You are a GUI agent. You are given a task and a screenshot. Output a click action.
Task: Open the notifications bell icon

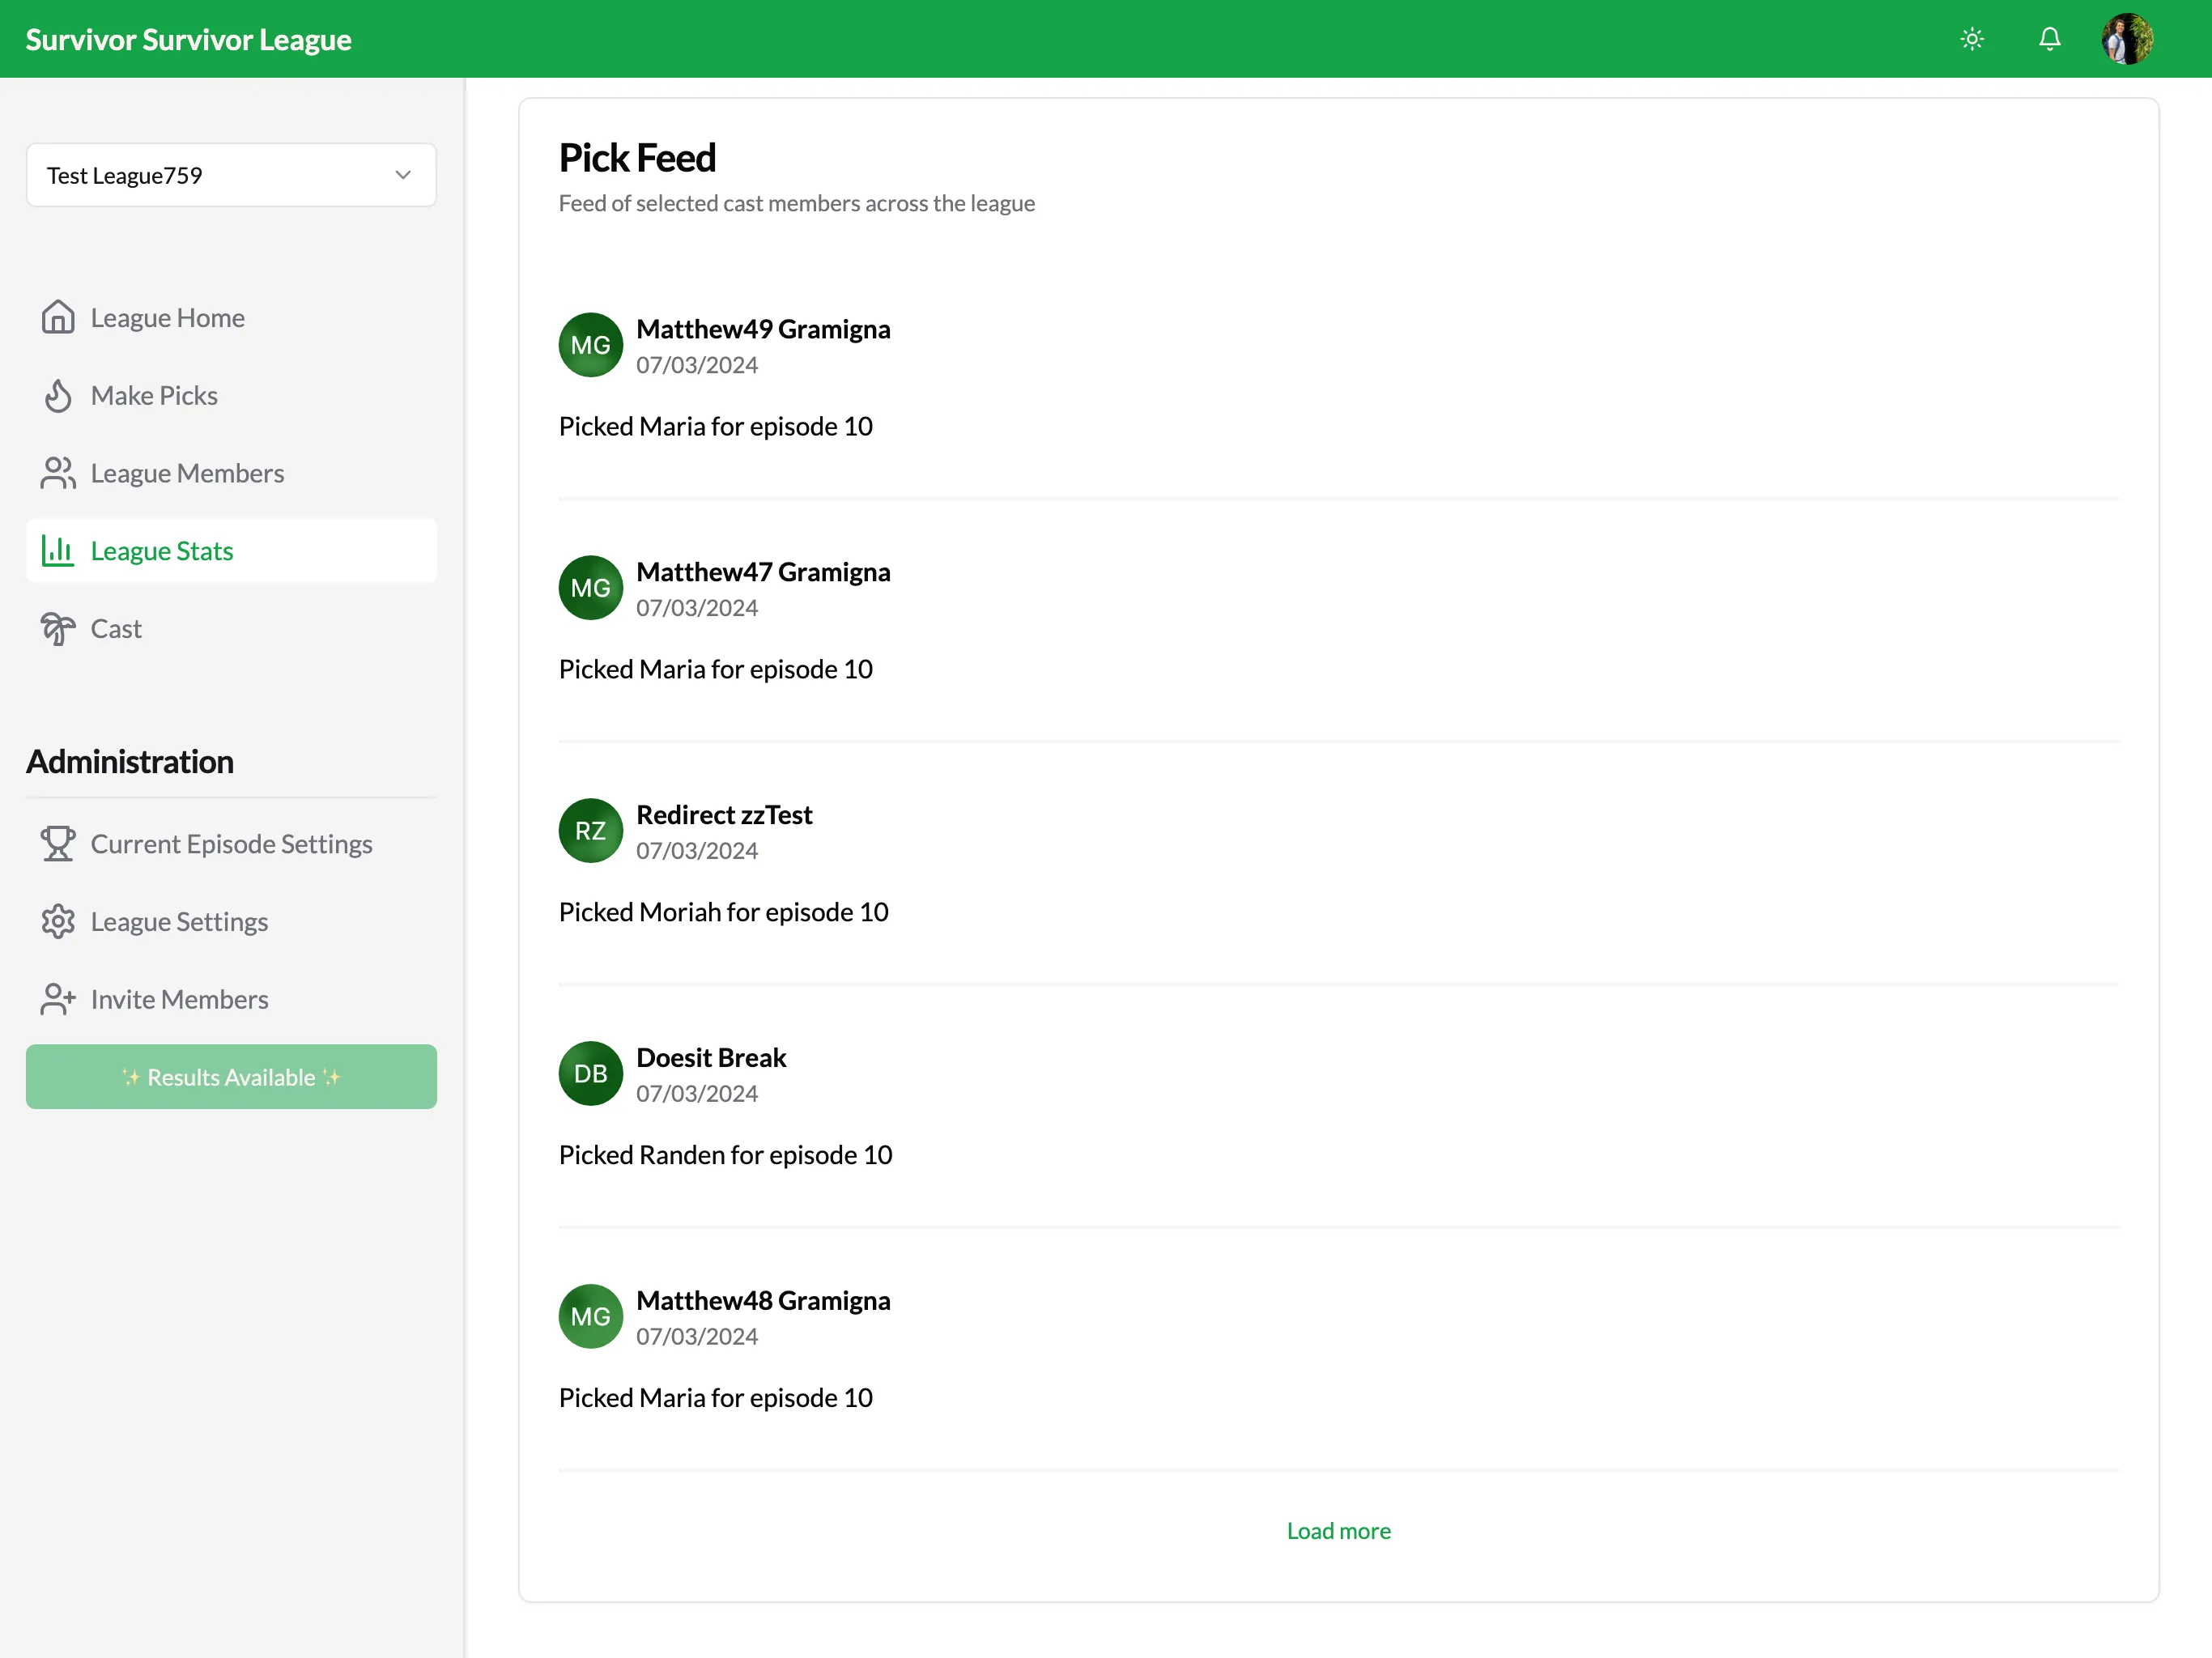(2050, 38)
